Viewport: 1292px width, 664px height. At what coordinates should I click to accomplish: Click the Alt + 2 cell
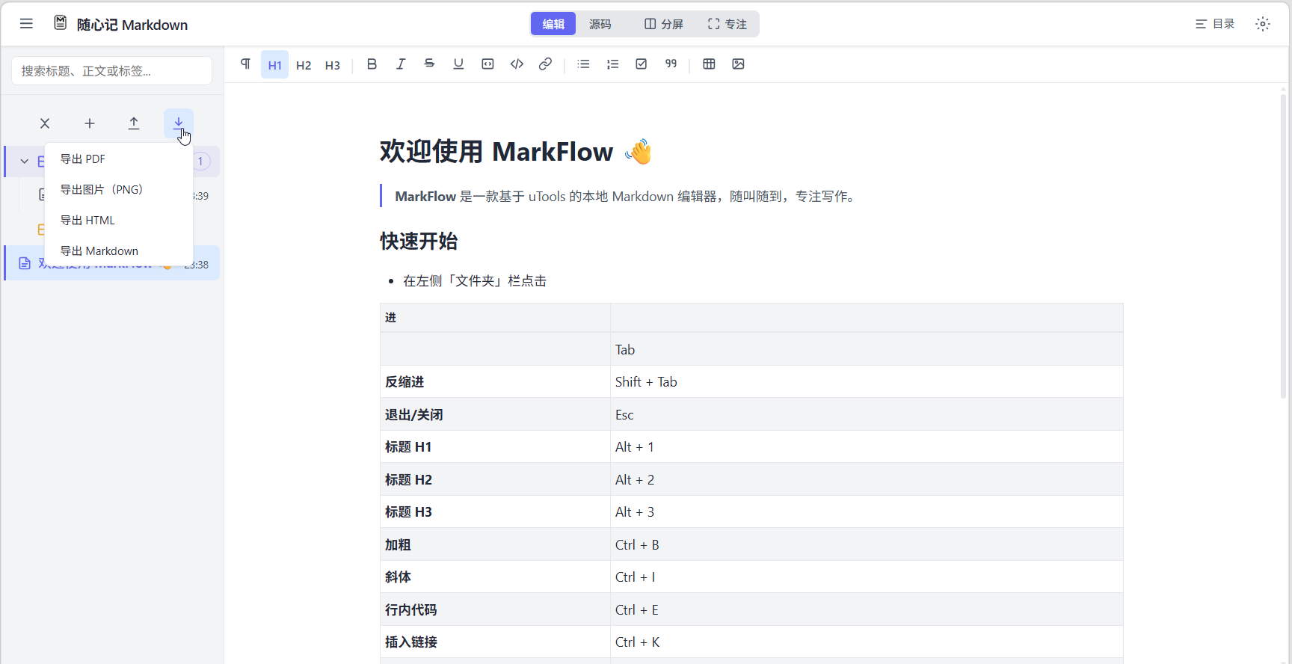(x=867, y=480)
